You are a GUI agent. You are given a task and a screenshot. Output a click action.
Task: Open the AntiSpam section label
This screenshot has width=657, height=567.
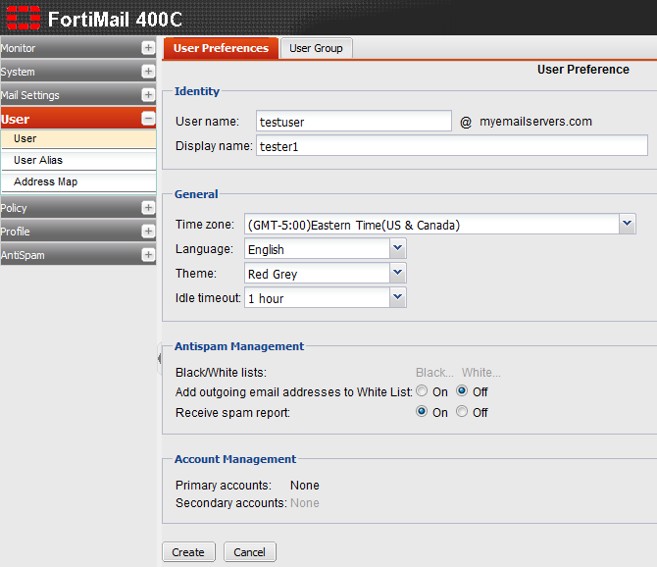pyautogui.click(x=23, y=255)
